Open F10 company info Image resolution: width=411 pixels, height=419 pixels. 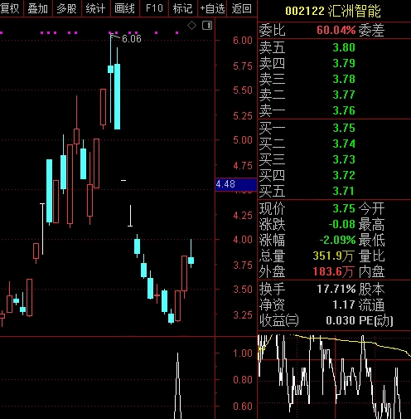(x=154, y=8)
